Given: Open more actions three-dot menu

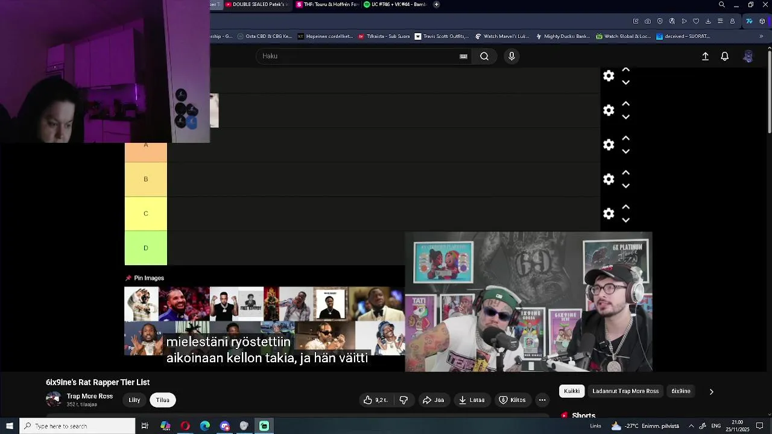Looking at the screenshot, I should pyautogui.click(x=542, y=400).
